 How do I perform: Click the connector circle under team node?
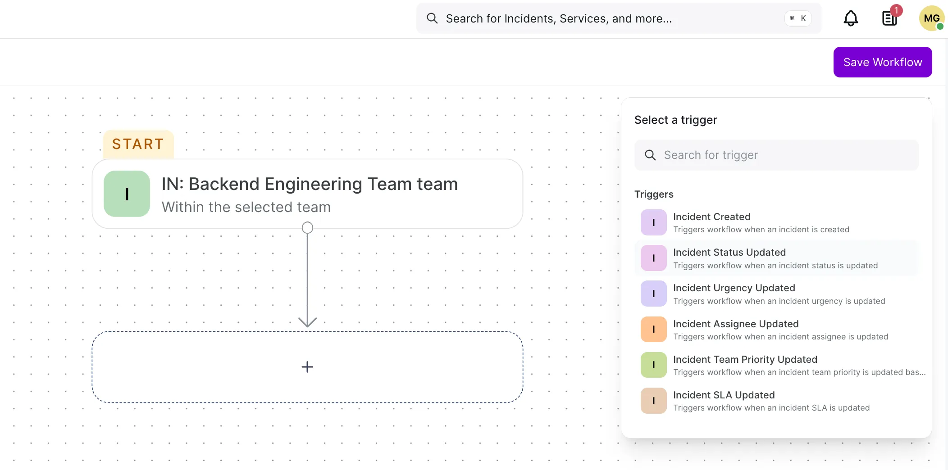point(307,228)
